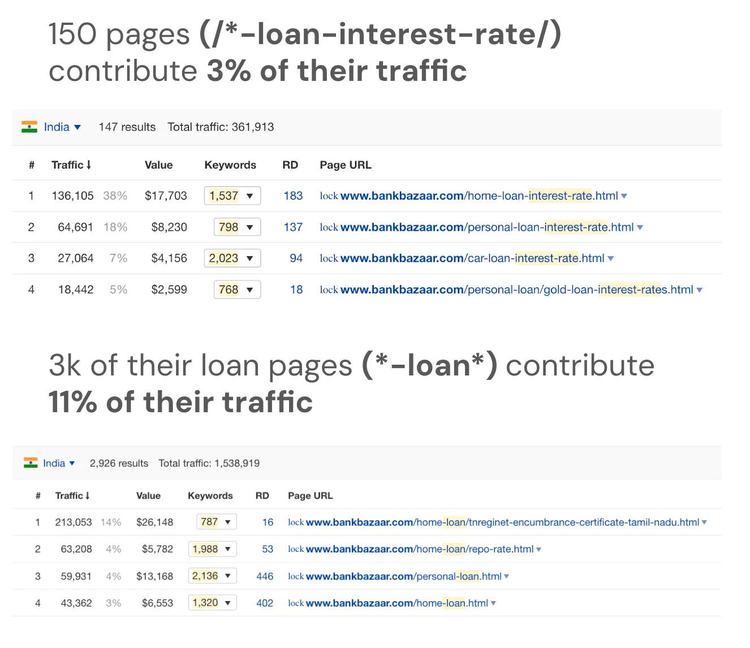Click the 94 referring domains link

click(296, 258)
